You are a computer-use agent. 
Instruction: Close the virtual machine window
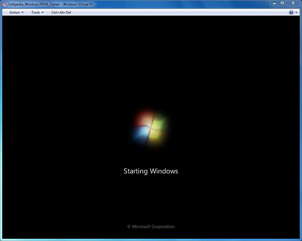pyautogui.click(x=293, y=3)
